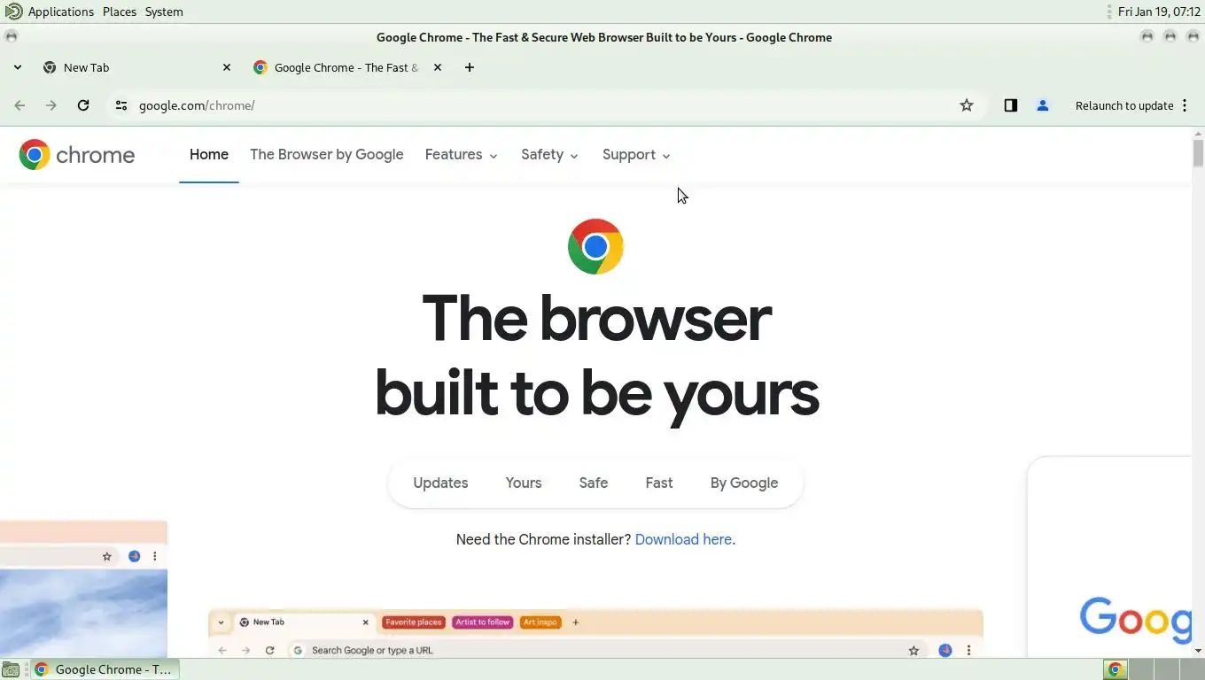The image size is (1205, 680).
Task: Click the browser back arrow
Action: click(19, 105)
